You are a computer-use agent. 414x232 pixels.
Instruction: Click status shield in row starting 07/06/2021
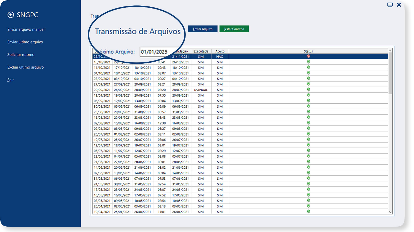308,173
